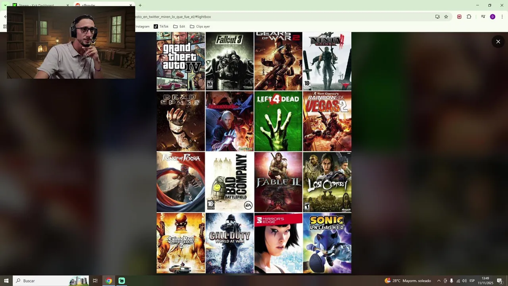Open Task View on the taskbar

(x=95, y=281)
